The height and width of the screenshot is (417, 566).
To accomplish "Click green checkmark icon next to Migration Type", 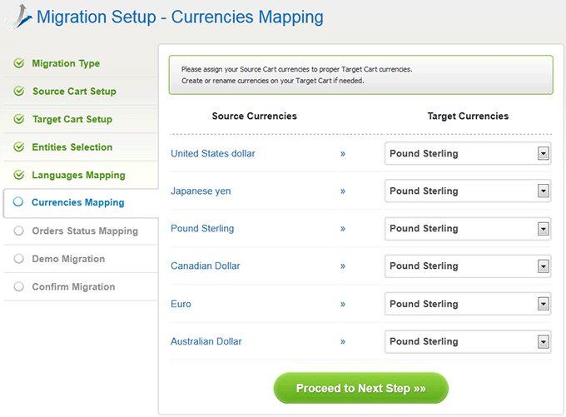I will 19,63.
